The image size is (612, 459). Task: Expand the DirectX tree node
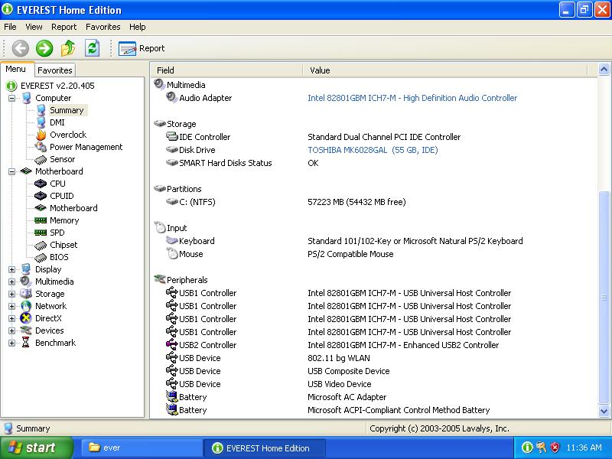12,318
